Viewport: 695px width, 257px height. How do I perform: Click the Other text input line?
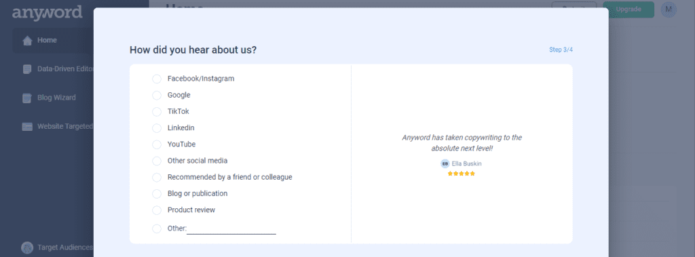tap(231, 229)
